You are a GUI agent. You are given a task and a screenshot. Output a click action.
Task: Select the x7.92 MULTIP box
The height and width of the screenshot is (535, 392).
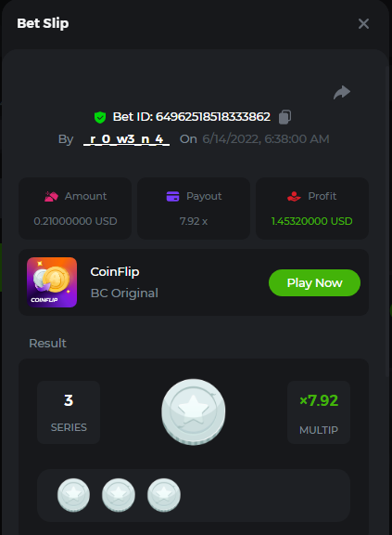coord(319,412)
